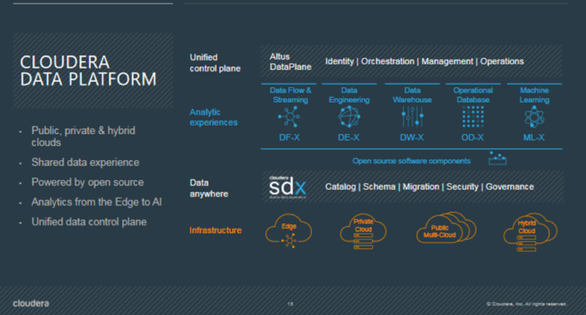Click the Unified data control plane bullet
This screenshot has width=586, height=315.
coord(89,221)
